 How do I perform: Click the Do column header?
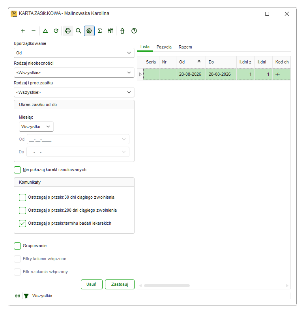221,62
